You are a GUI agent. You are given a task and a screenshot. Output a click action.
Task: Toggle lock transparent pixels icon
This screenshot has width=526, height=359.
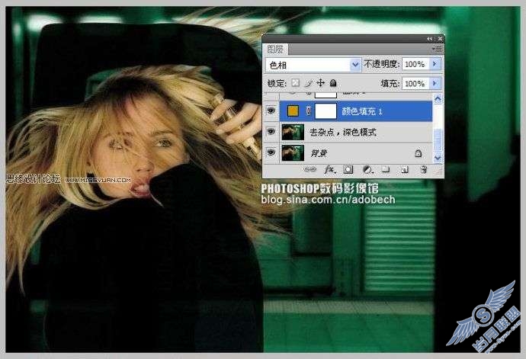pyautogui.click(x=295, y=83)
